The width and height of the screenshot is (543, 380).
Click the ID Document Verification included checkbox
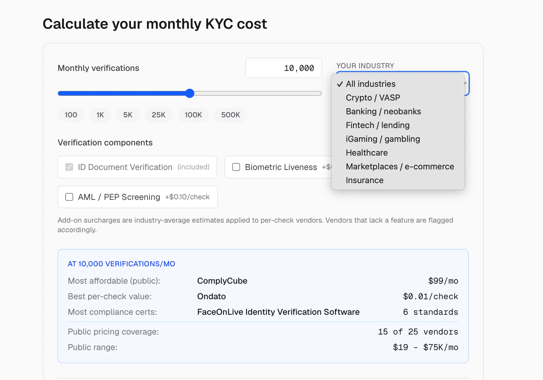[69, 167]
